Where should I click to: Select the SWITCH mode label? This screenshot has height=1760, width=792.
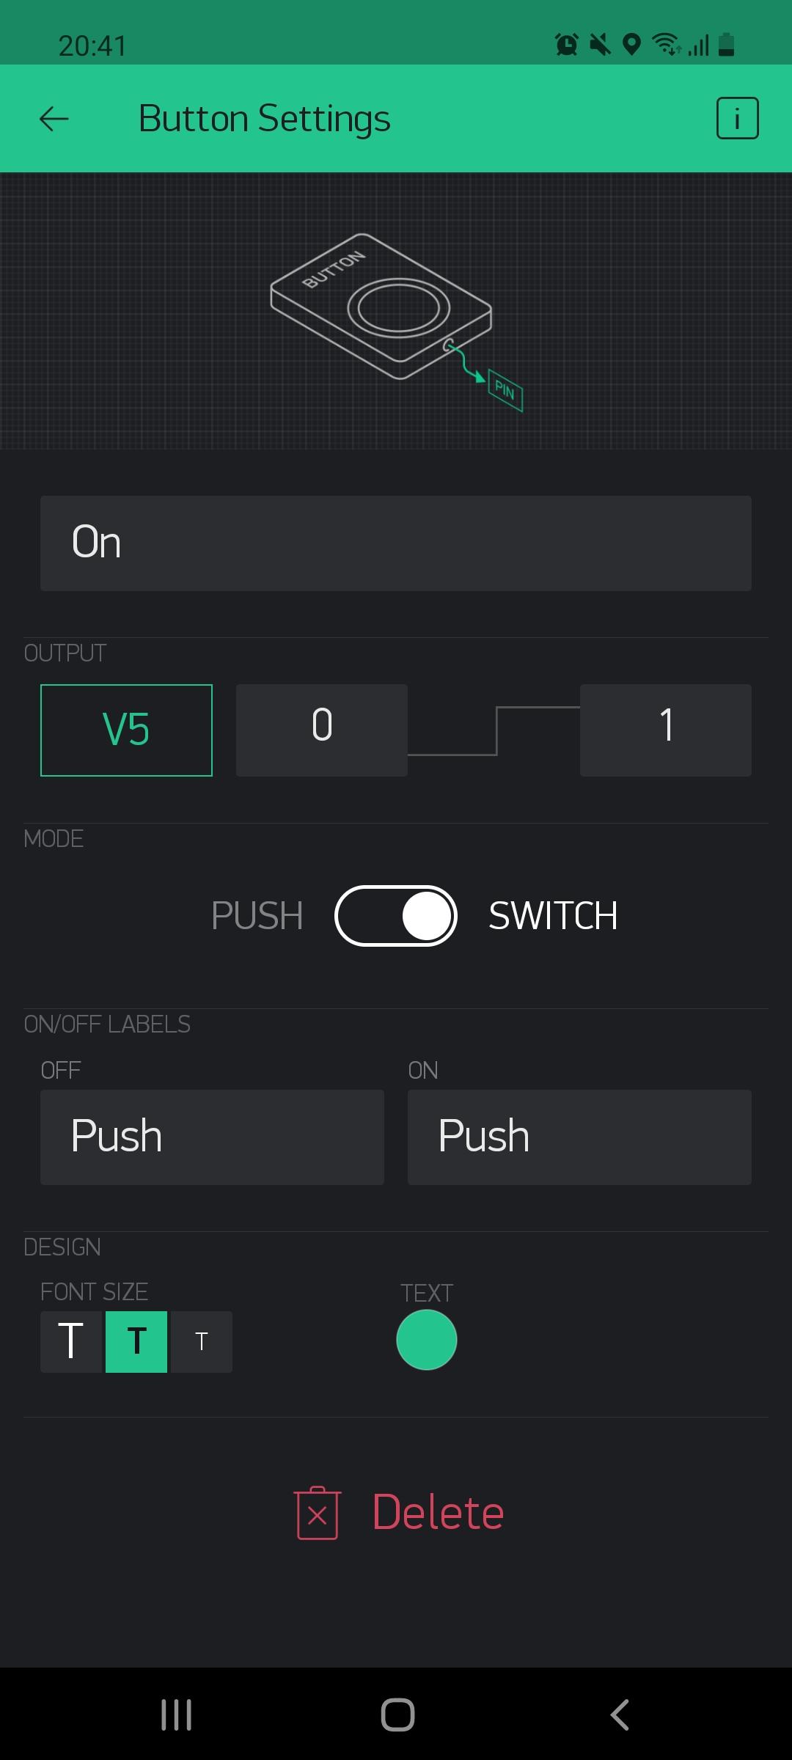pos(553,916)
